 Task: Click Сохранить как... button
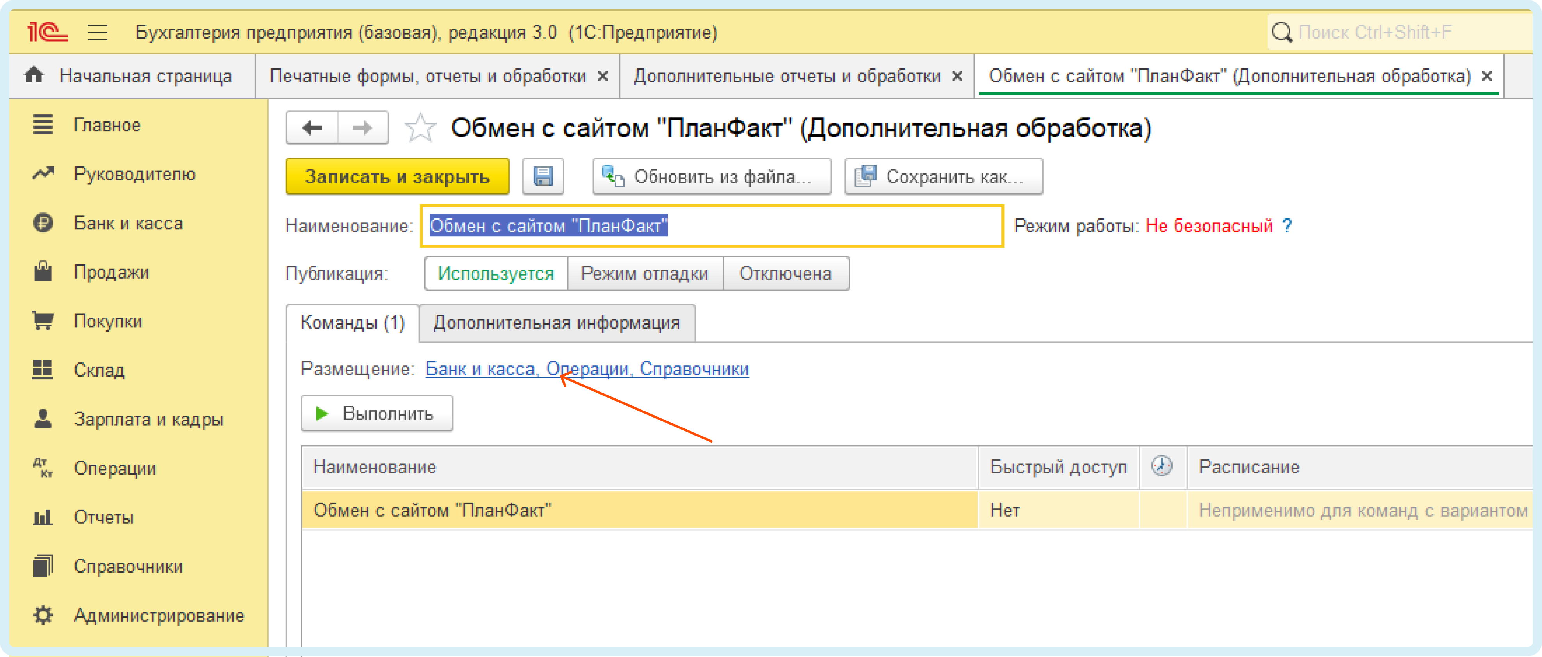pos(943,177)
